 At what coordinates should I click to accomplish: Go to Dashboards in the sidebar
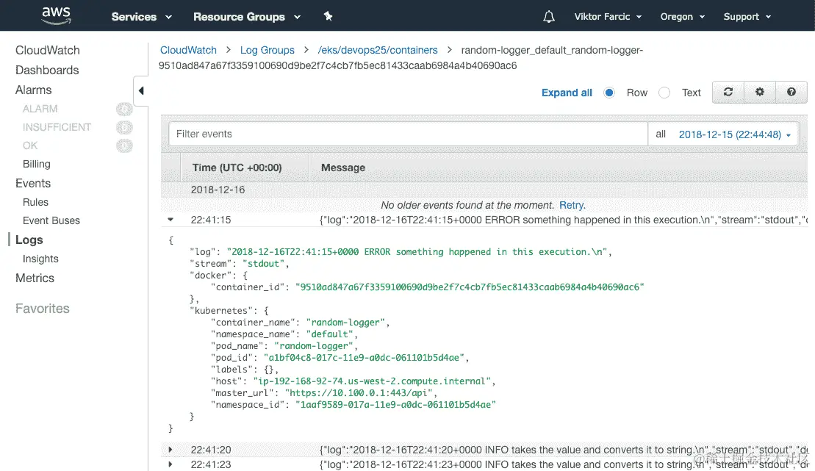pyautogui.click(x=47, y=71)
